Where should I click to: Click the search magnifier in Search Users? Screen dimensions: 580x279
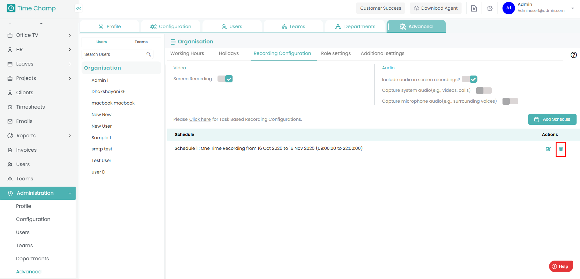[149, 54]
